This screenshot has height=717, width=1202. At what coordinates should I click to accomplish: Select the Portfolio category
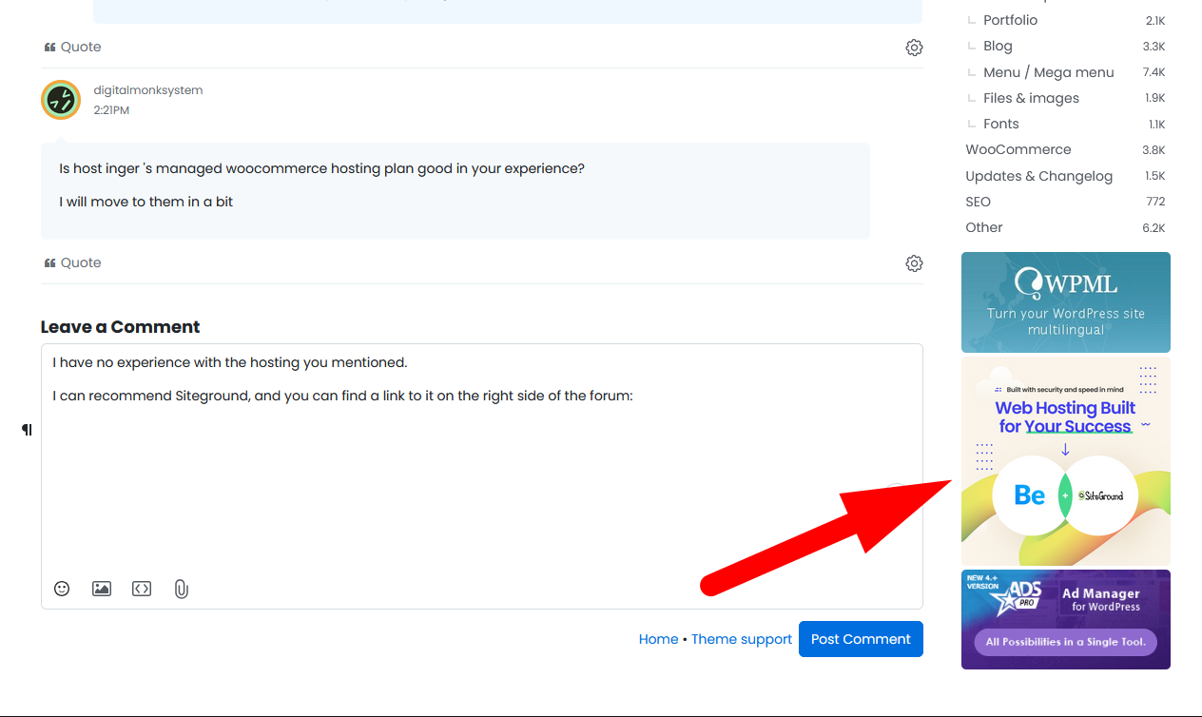[x=1010, y=20]
